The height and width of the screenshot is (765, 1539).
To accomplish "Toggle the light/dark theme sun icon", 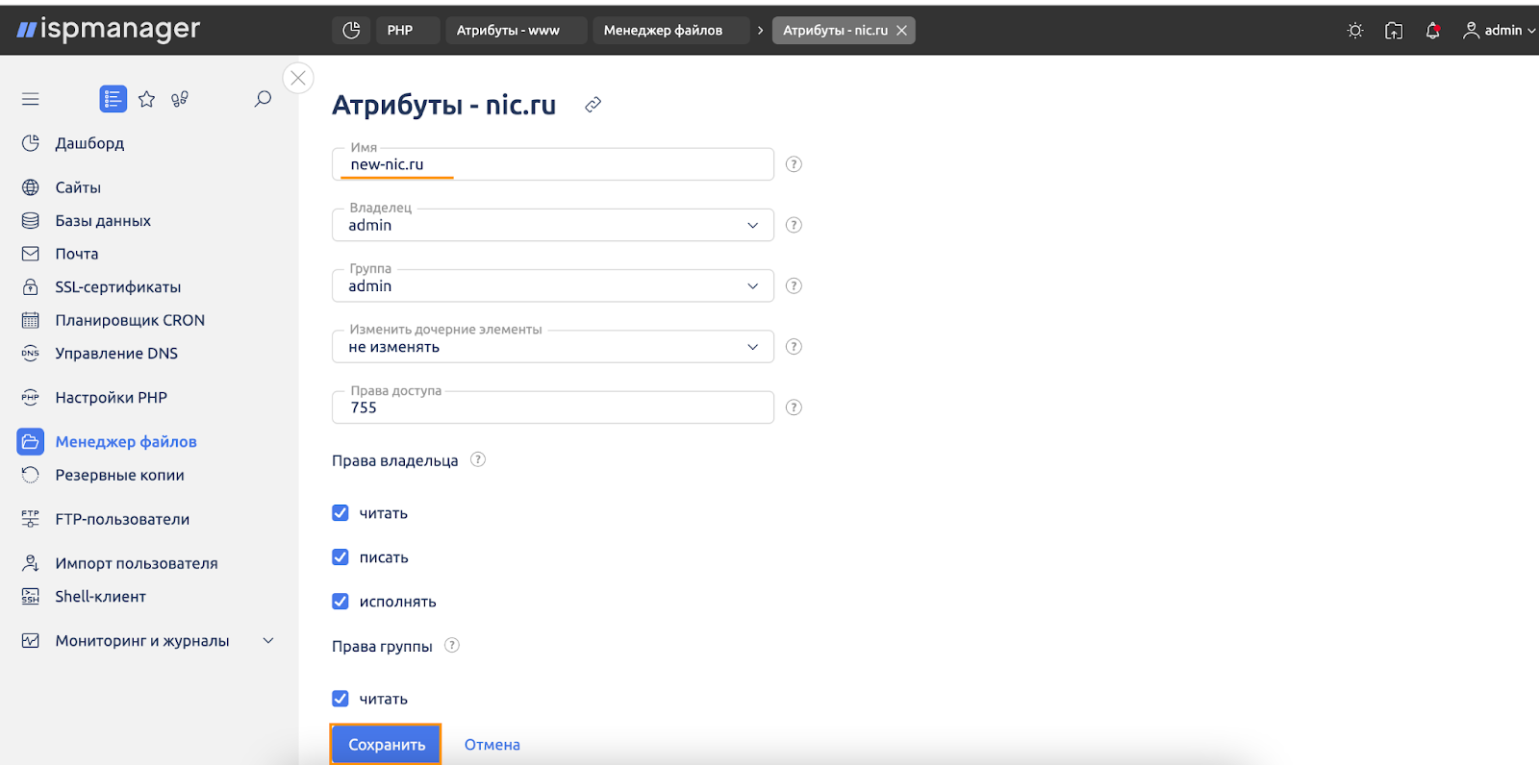I will pos(1355,31).
